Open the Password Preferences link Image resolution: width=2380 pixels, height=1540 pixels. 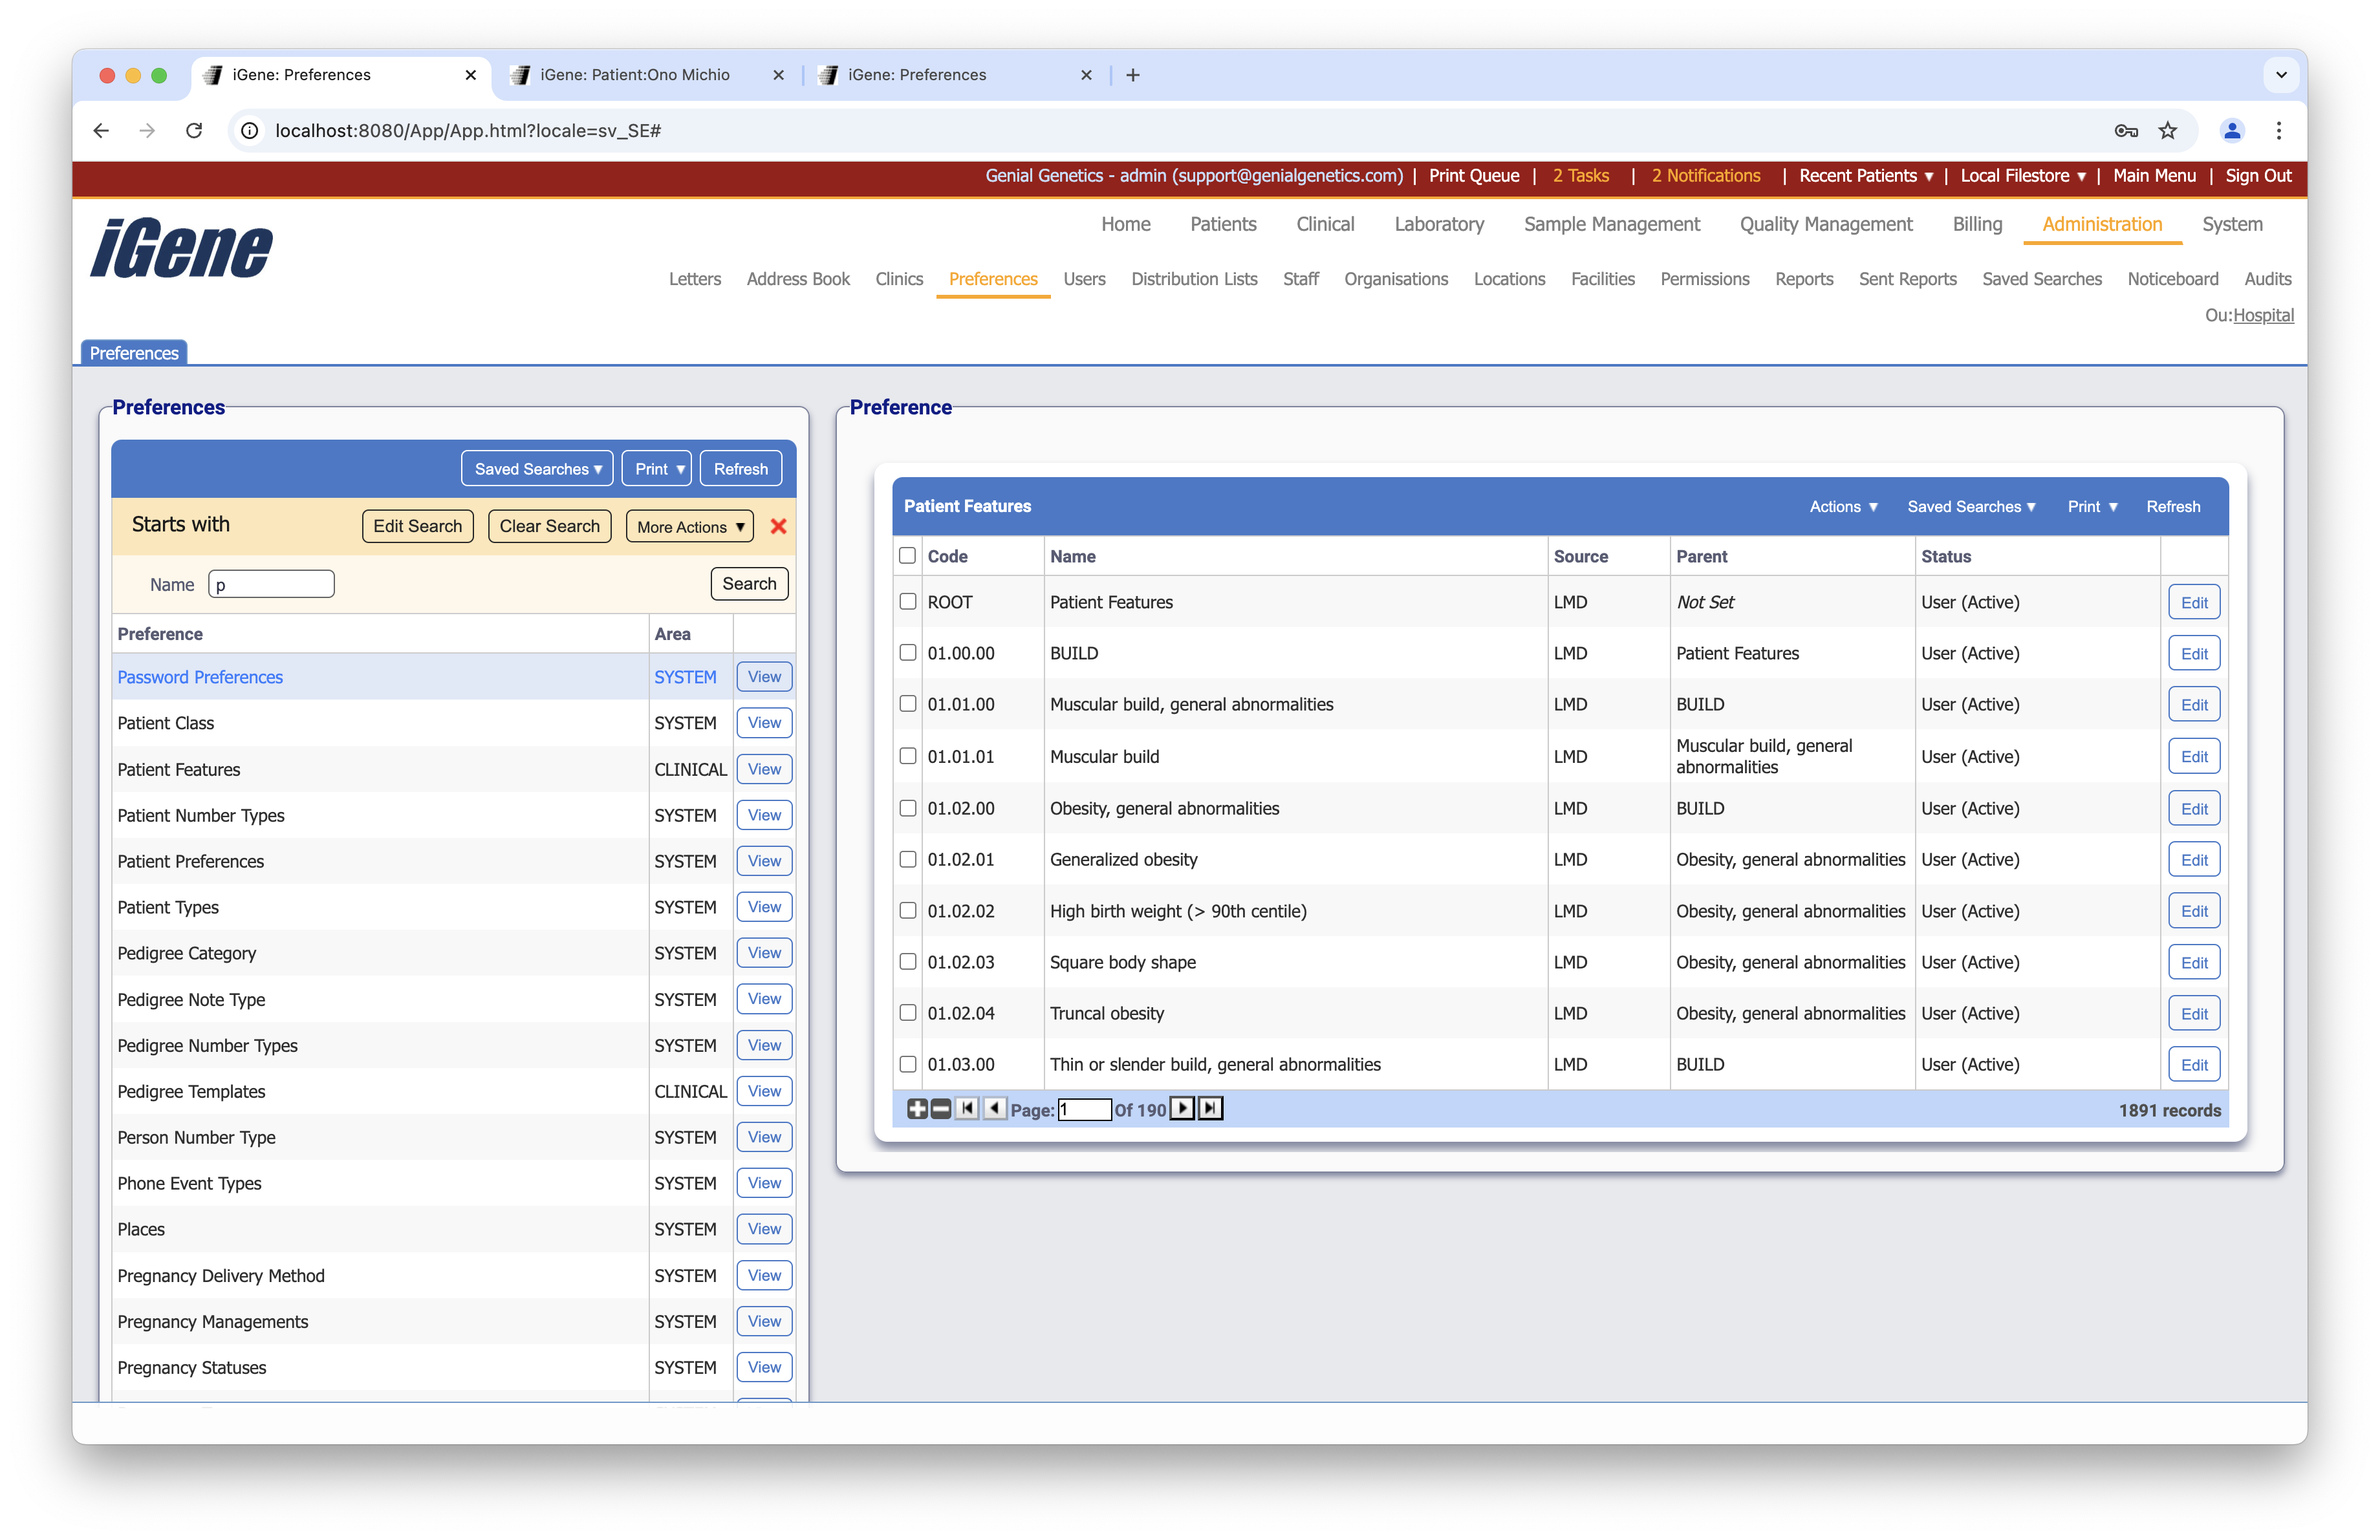200,676
